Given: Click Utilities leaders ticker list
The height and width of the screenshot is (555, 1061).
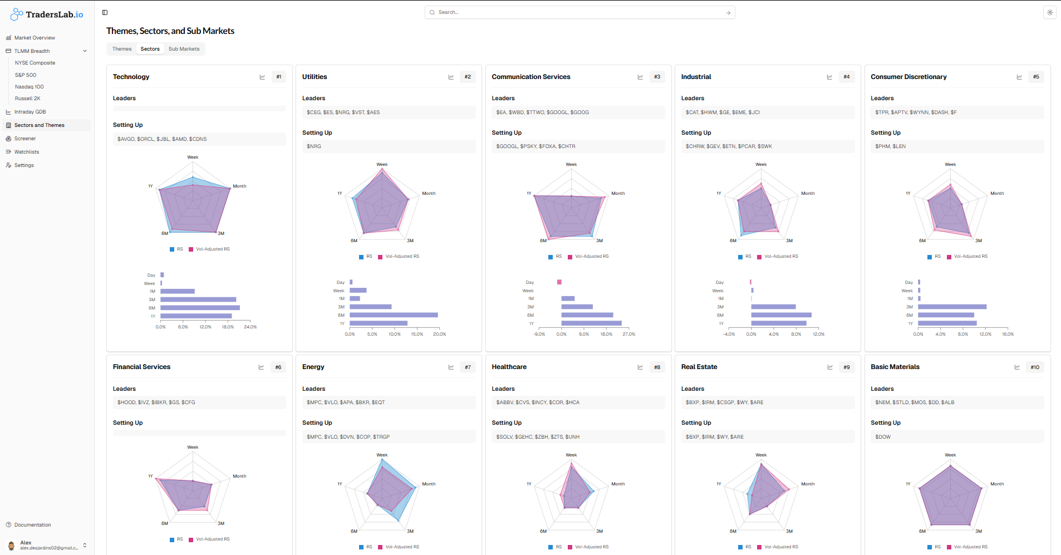Looking at the screenshot, I should (x=389, y=112).
